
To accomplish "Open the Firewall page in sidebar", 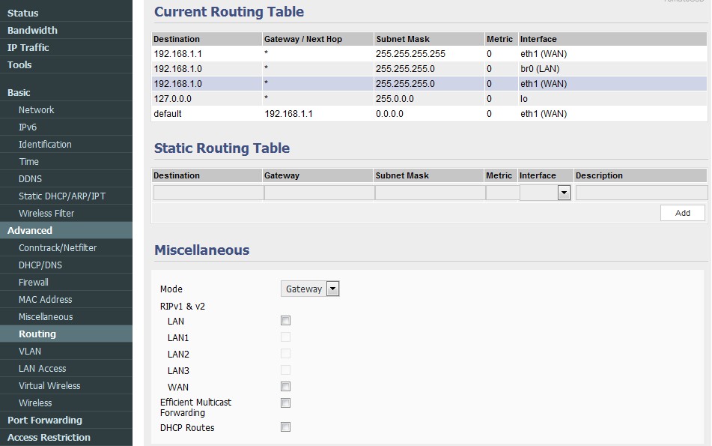I will 34,282.
